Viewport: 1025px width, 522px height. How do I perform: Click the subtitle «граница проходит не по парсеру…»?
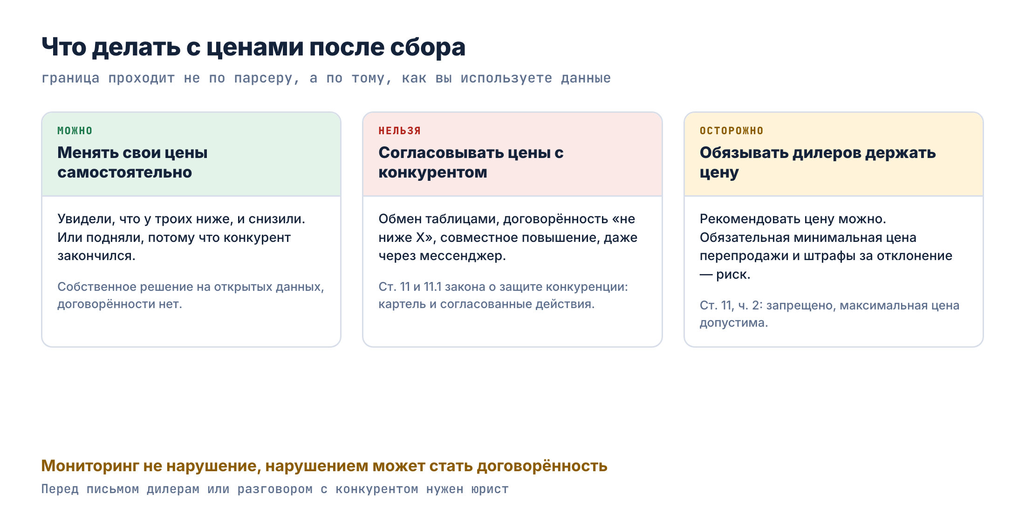(326, 78)
